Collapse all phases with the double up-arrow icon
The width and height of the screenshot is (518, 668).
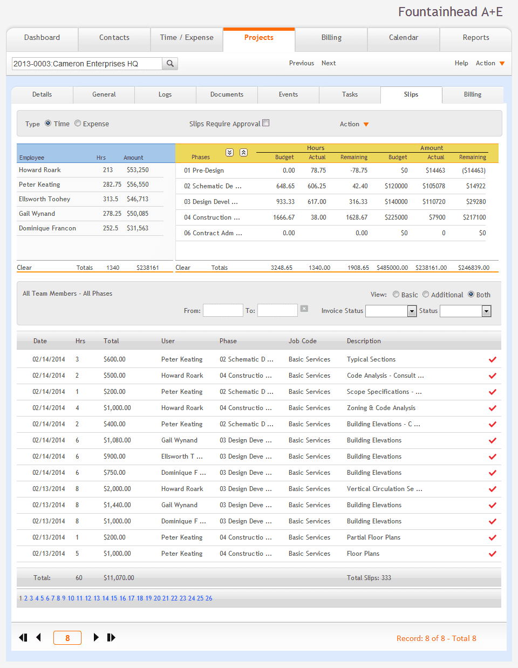click(x=243, y=152)
